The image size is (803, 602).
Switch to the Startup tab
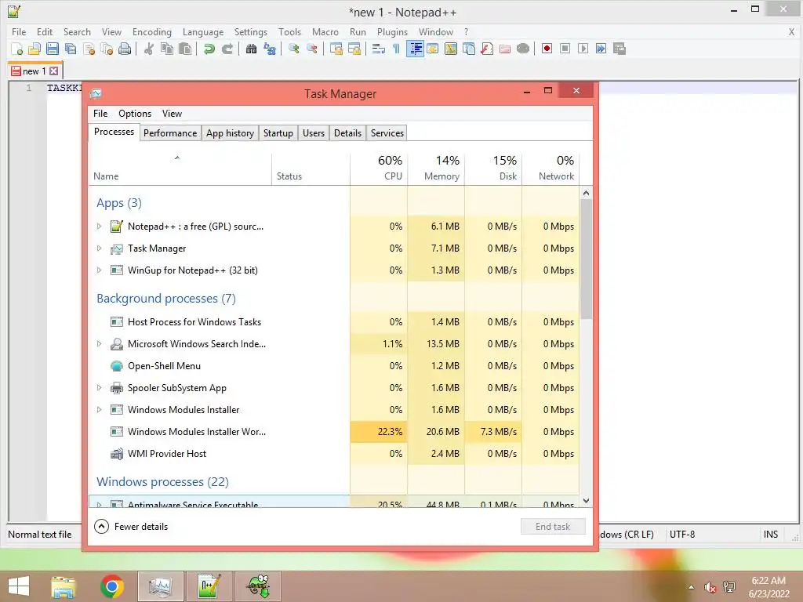(x=278, y=133)
